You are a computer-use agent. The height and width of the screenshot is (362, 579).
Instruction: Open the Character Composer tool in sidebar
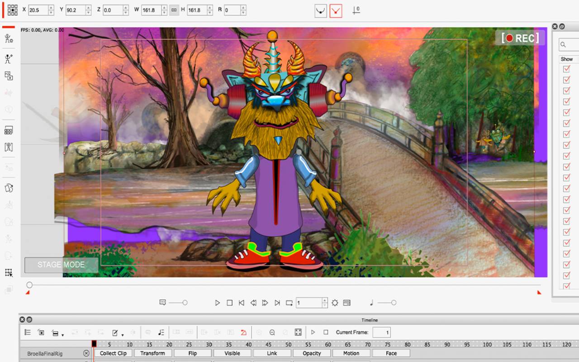[x=9, y=38]
